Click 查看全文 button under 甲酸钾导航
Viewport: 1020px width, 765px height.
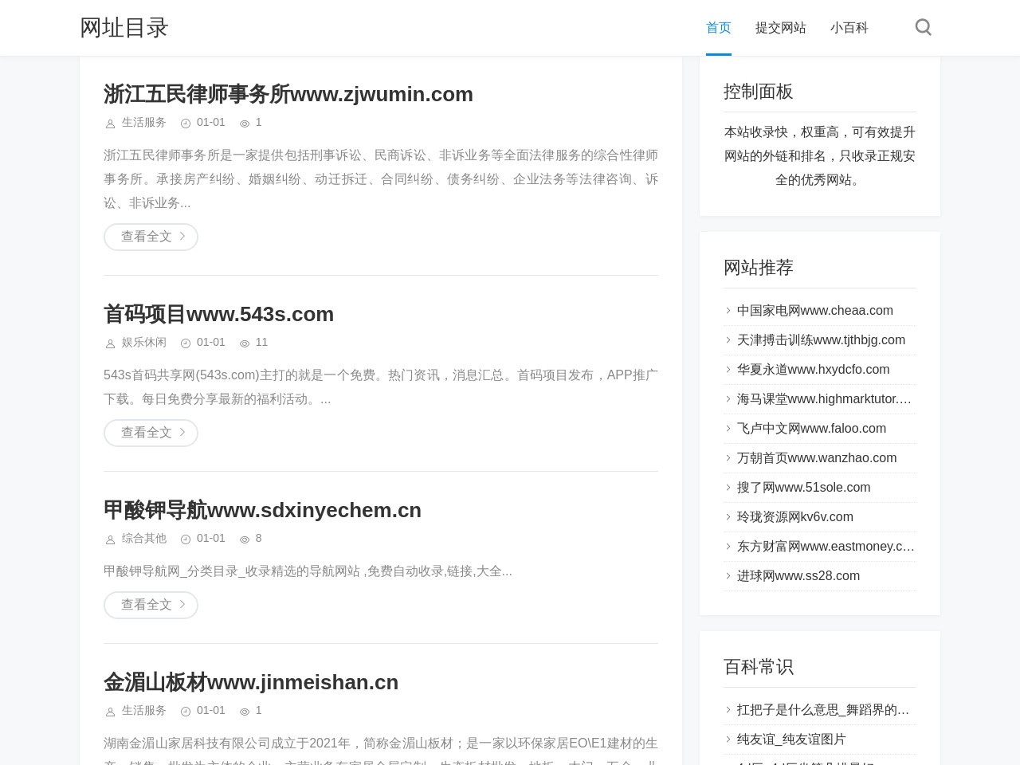tap(151, 605)
